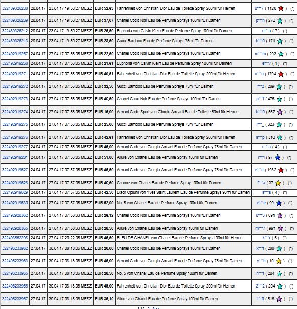Click the Black Opium von Yves Saint Laurent title
297x309 pixels.
tap(183, 192)
